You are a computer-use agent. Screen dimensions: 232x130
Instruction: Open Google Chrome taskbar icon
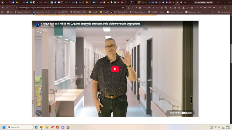coord(41,127)
